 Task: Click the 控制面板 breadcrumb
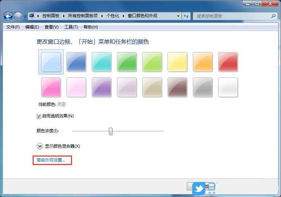tap(51, 16)
